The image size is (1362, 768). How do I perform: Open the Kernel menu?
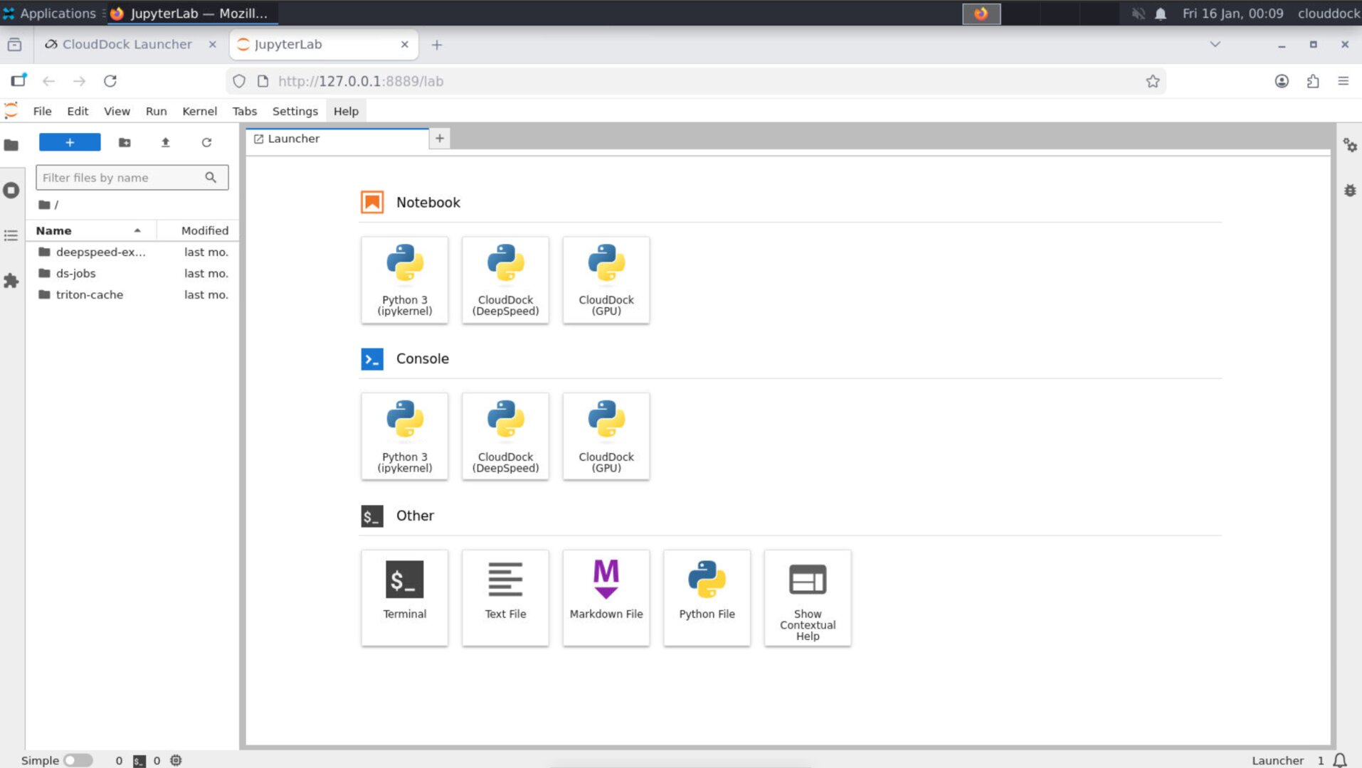pyautogui.click(x=199, y=111)
